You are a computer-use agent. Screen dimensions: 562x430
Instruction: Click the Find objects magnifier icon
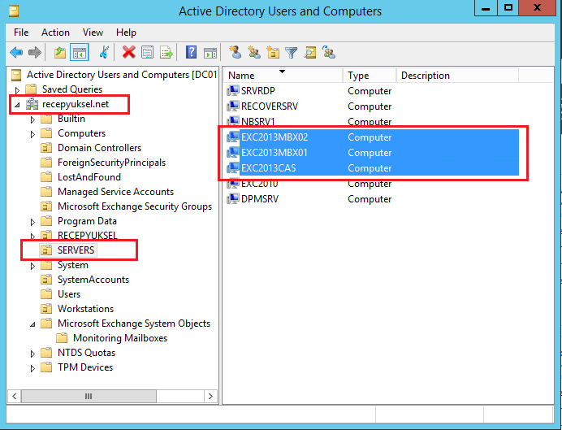point(310,53)
